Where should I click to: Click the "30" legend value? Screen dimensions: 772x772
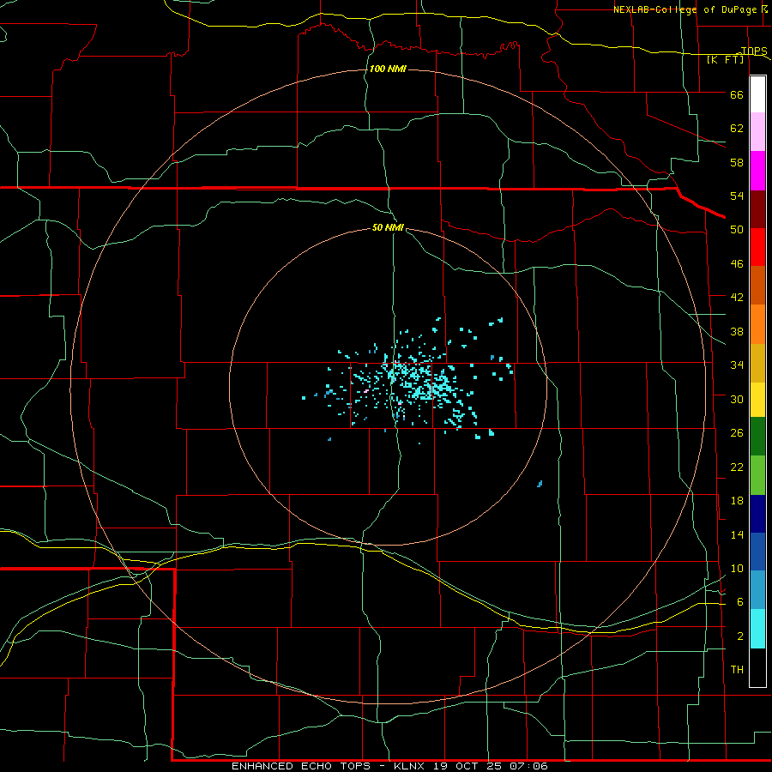point(737,399)
